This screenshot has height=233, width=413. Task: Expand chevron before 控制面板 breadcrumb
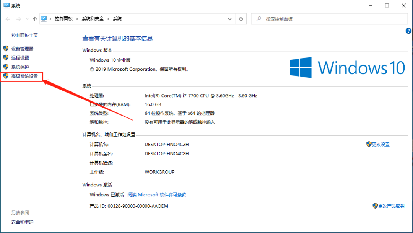pos(50,19)
